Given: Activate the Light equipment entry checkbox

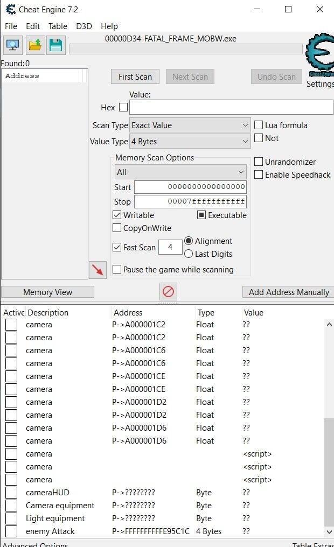Looking at the screenshot, I should coord(11,518).
